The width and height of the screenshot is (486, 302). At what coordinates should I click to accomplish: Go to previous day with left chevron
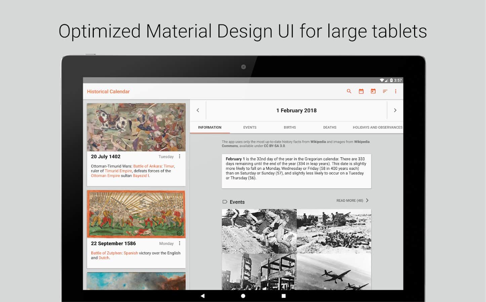(198, 110)
